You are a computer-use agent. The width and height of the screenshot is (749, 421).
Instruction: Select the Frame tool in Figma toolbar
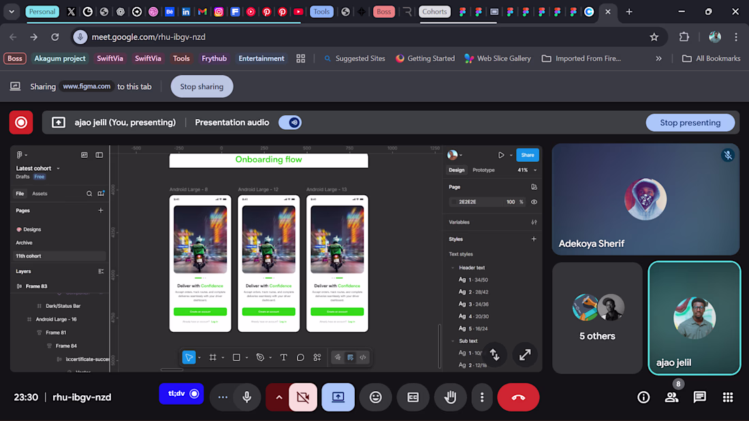coord(212,357)
